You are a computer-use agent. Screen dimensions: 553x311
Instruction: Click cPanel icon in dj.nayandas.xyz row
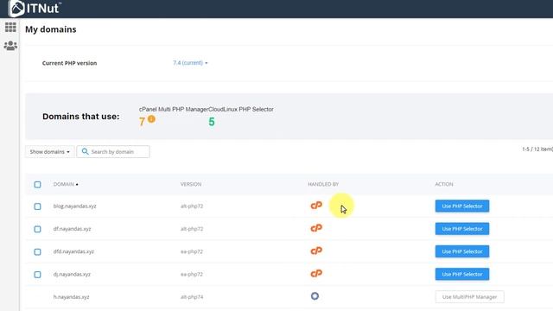coord(316,273)
